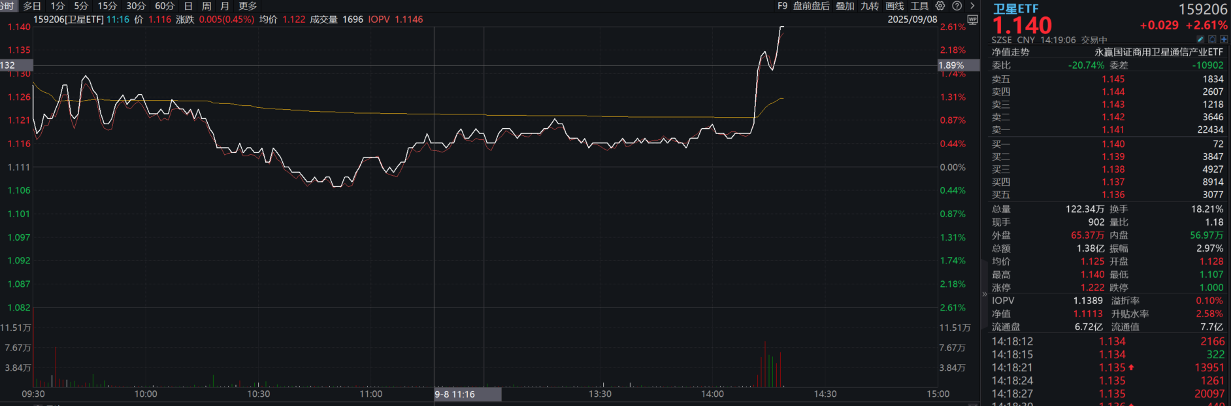This screenshot has width=1231, height=406.
Task: Click the WP monitor icon
Action: (972, 20)
